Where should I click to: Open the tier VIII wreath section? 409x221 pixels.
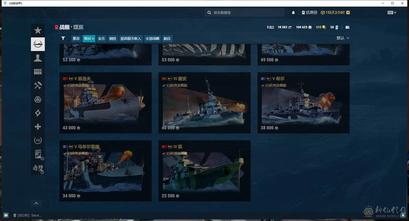38,140
